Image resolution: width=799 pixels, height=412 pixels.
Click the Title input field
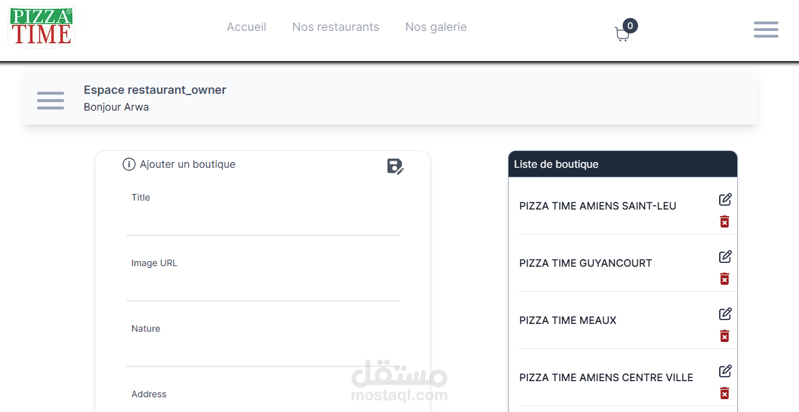pos(262,222)
